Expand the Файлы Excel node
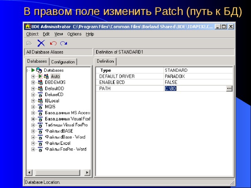Viewport: 251px width, 188px height. (33, 143)
